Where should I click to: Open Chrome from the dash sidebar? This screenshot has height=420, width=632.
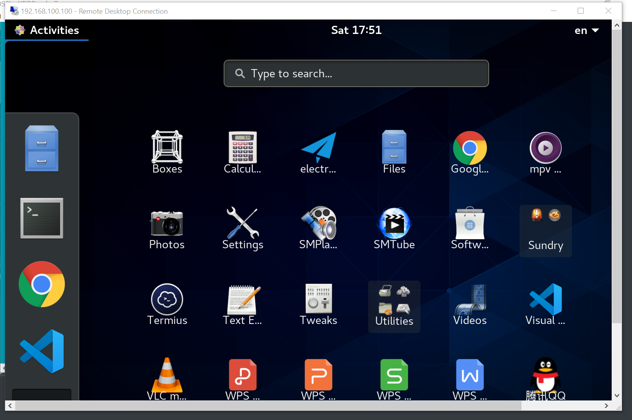pyautogui.click(x=42, y=284)
